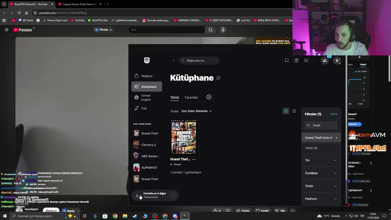Dislike the YouTube video

[228, 211]
